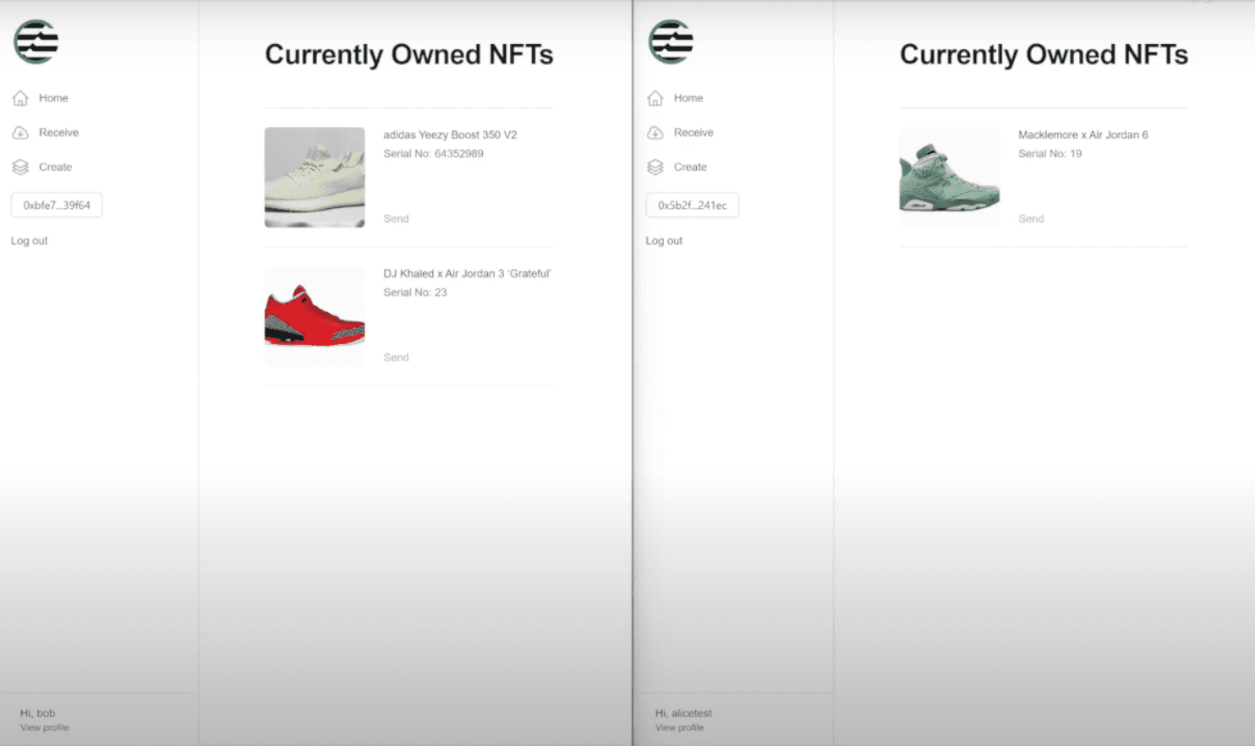View profile for alicetest
1255x746 pixels.
coord(679,727)
